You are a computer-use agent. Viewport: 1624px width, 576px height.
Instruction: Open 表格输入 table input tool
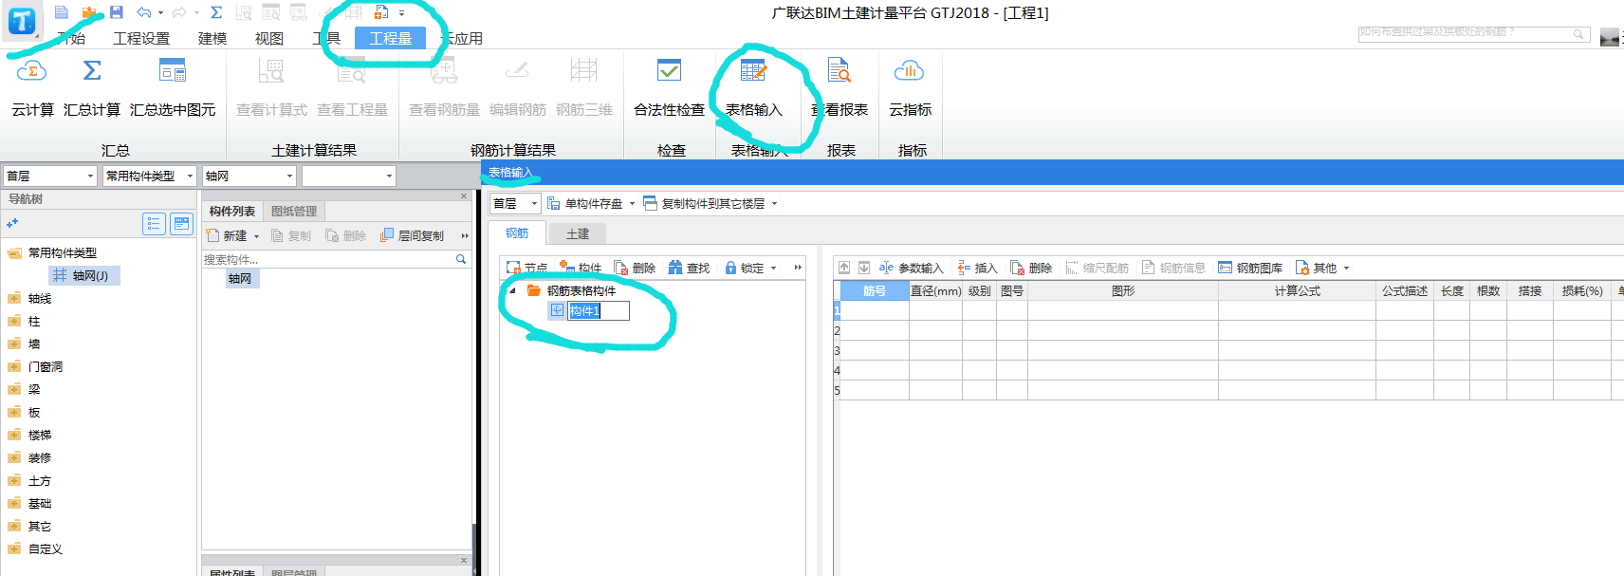tap(754, 87)
